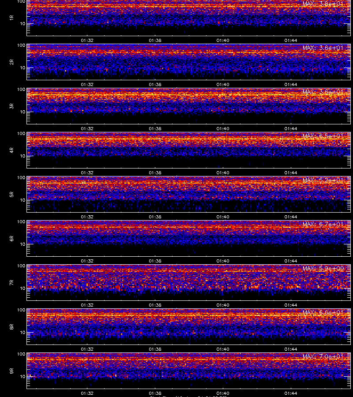
Task: Click the 100 axis label of 2R
Action: click(x=21, y=45)
